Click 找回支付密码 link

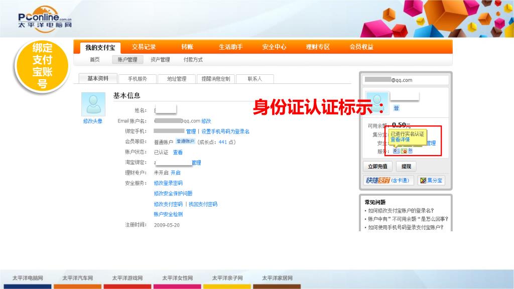pos(203,204)
